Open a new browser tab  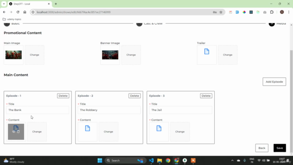click(x=56, y=4)
